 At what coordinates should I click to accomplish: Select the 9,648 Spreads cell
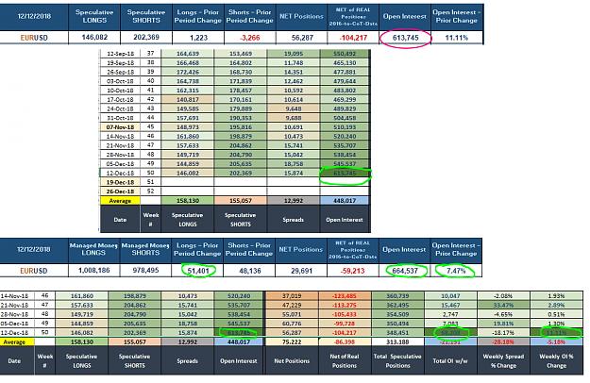pos(294,108)
